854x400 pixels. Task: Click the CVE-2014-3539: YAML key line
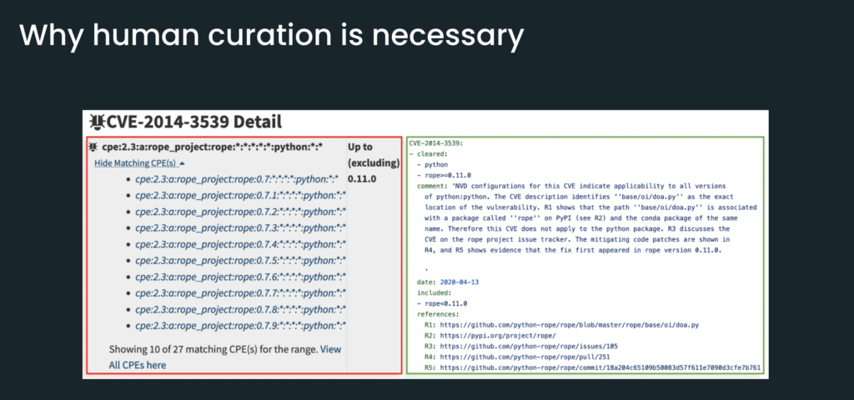pos(435,143)
